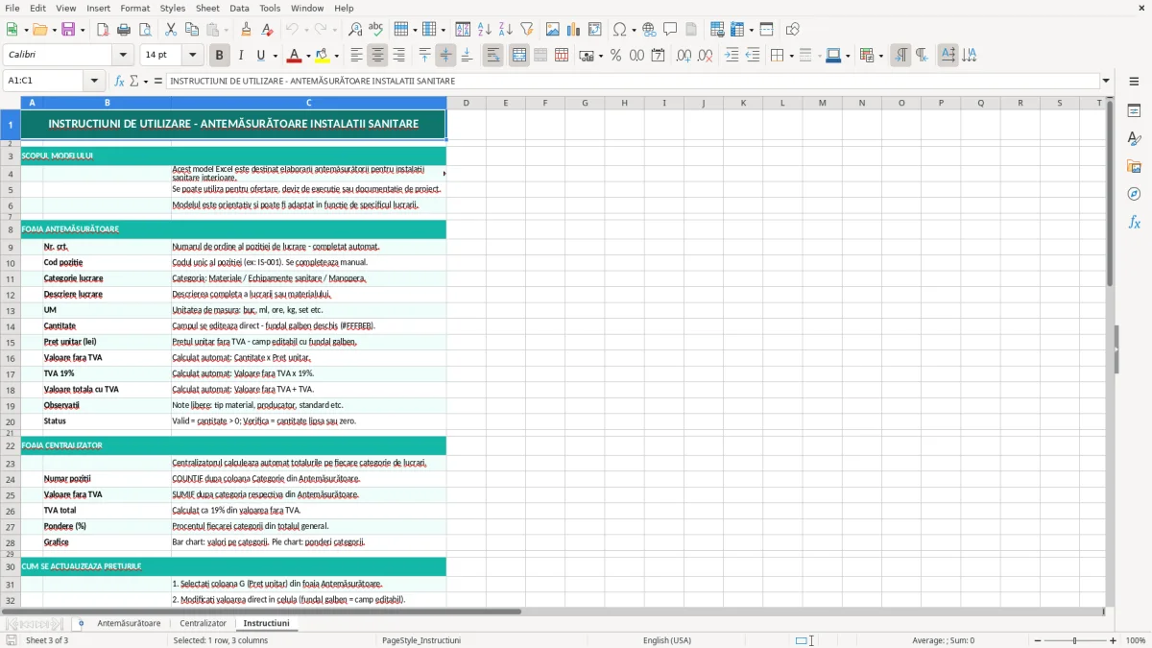Screen dimensions: 1152x648
Task: Sort Descending icon
Action: [505, 30]
